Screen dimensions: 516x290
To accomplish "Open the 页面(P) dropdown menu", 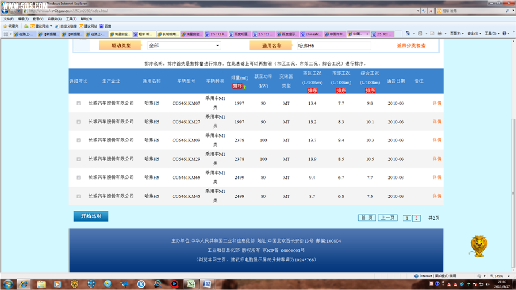I will 457,34.
